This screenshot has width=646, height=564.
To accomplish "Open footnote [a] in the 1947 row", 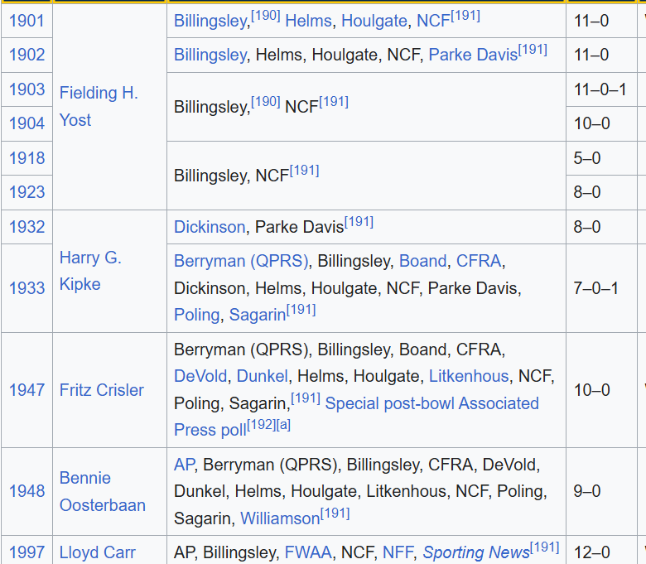I will pyautogui.click(x=283, y=424).
